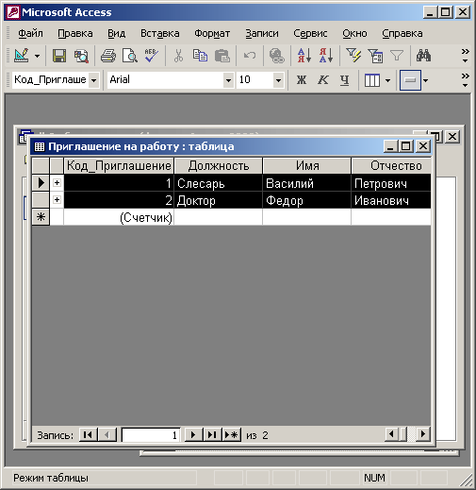476x490 pixels.
Task: Select the new record row selector (asterisk)
Action: [x=41, y=217]
